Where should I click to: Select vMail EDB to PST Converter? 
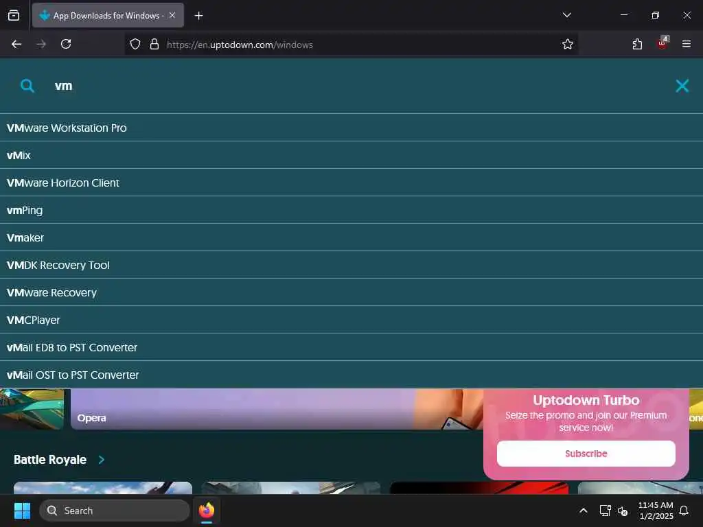point(351,347)
